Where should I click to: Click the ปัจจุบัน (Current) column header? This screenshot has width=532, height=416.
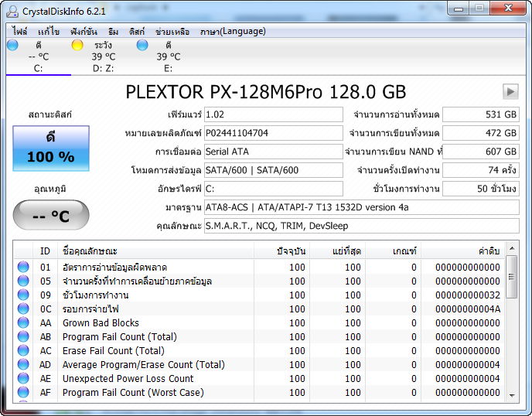pos(281,251)
